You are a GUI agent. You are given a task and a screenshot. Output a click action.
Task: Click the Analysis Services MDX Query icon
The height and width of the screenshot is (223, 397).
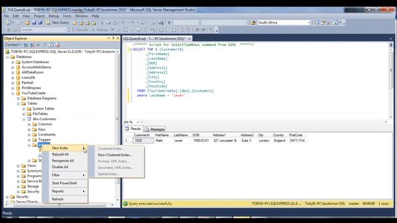click(81, 23)
